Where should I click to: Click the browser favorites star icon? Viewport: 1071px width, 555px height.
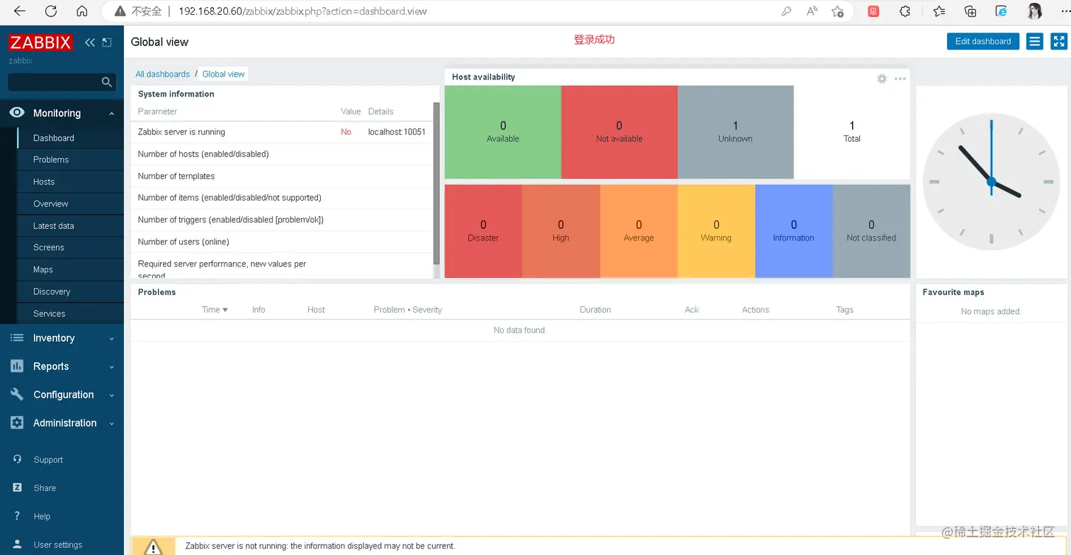(939, 11)
